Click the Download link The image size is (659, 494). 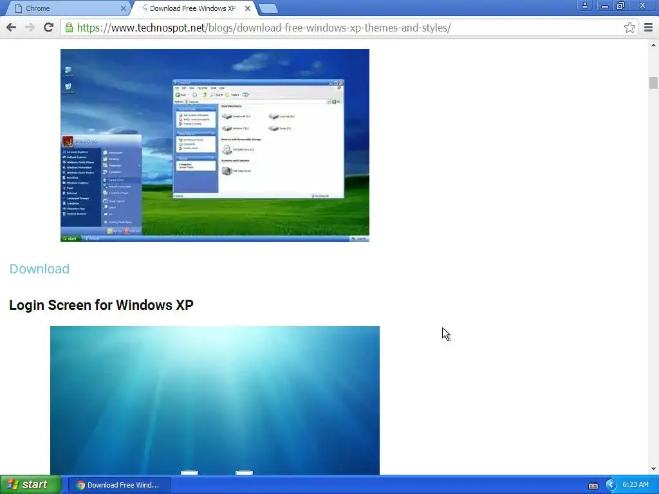[39, 269]
